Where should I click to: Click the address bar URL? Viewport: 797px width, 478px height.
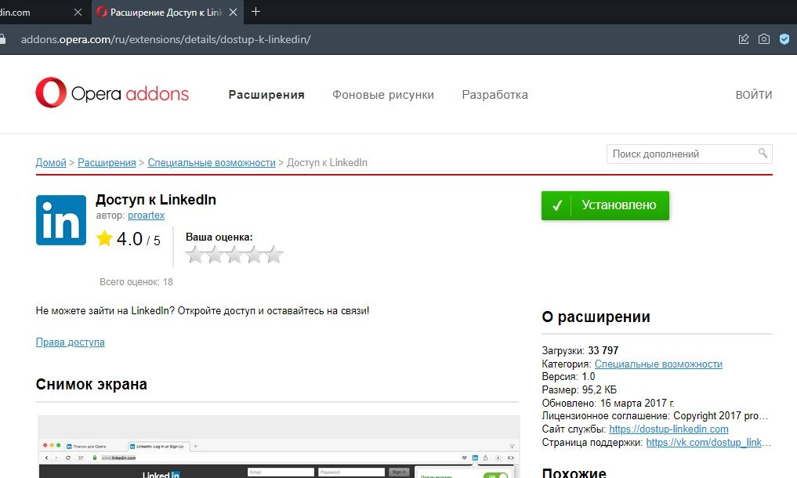165,39
